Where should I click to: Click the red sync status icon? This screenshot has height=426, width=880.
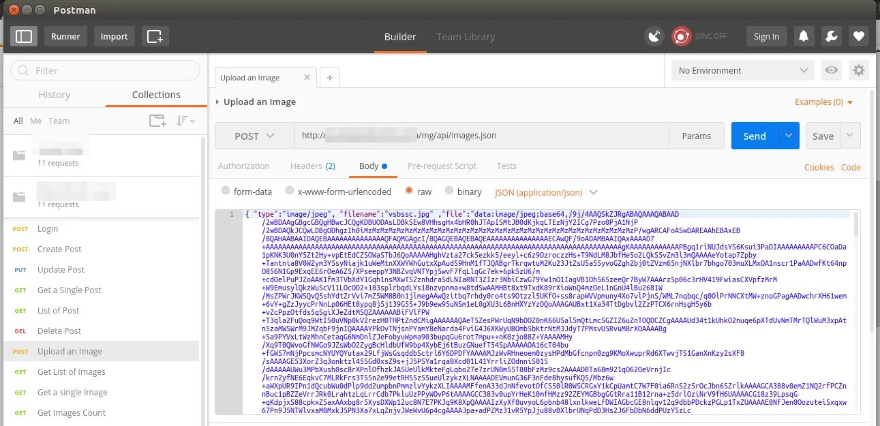(x=681, y=36)
